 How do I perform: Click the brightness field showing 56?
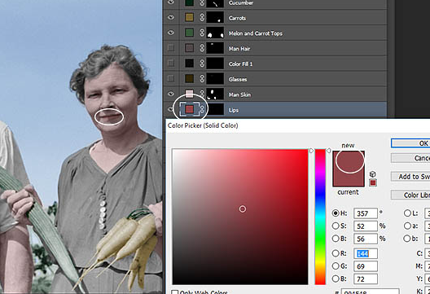pos(366,239)
